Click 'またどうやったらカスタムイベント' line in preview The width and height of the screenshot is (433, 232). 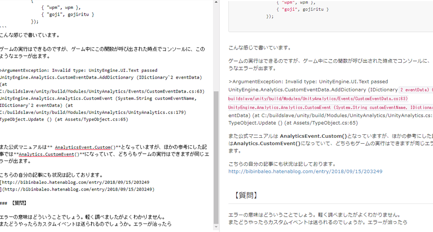(318, 222)
